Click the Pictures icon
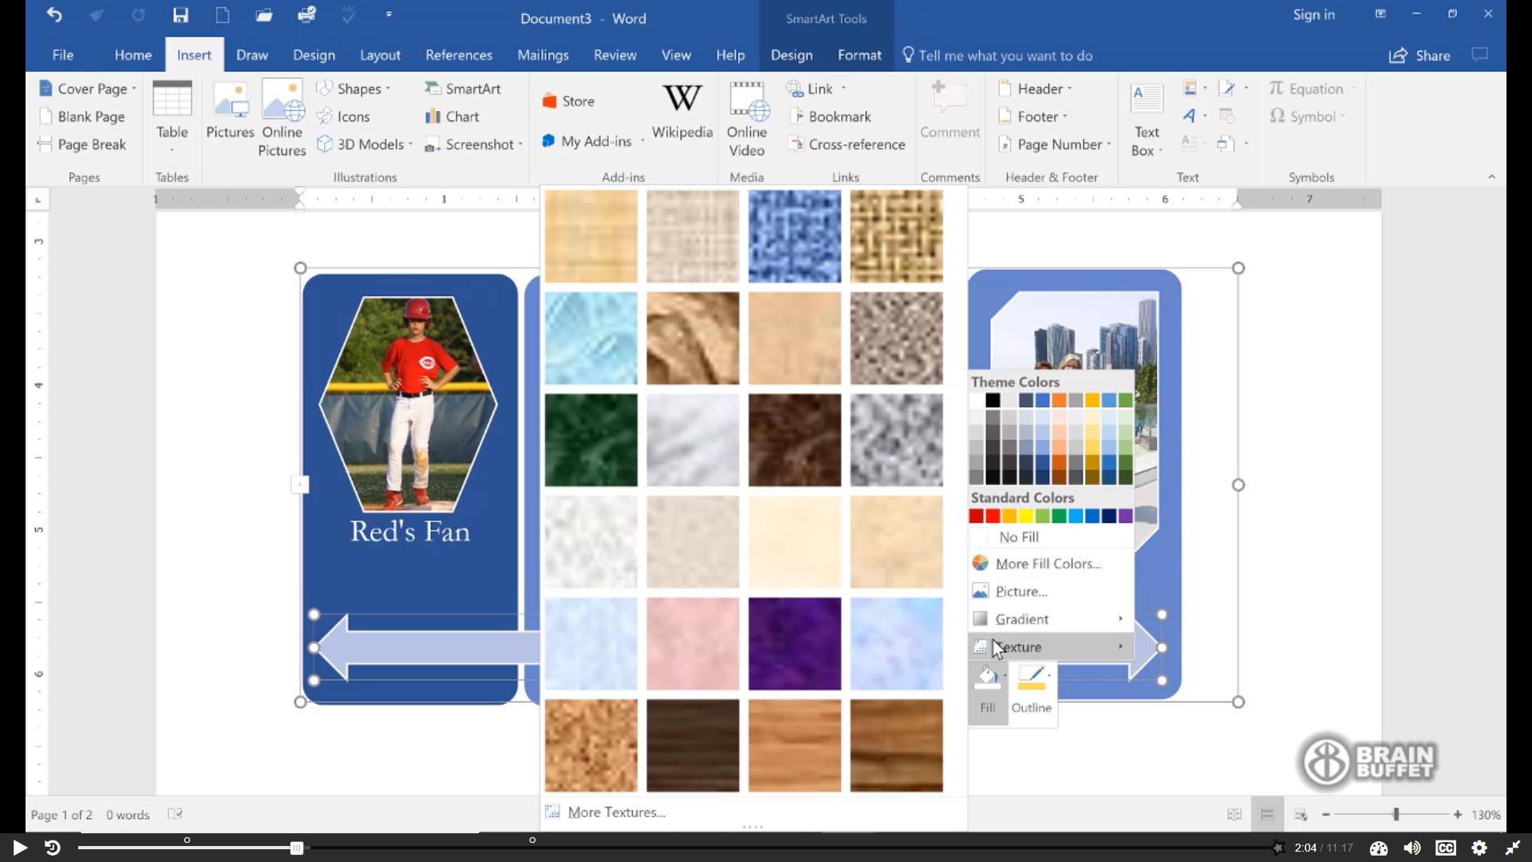Screen dimensions: 1532x862 [x=230, y=112]
